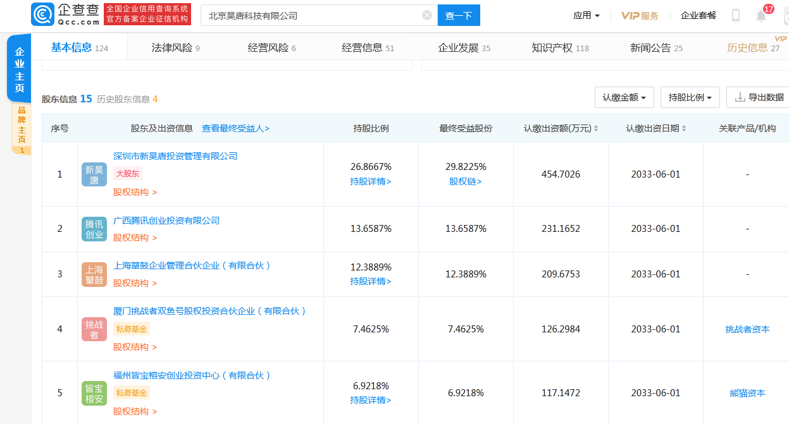Switch to 新闻公告 tab
Viewport: 789px width, 424px height.
(x=657, y=47)
